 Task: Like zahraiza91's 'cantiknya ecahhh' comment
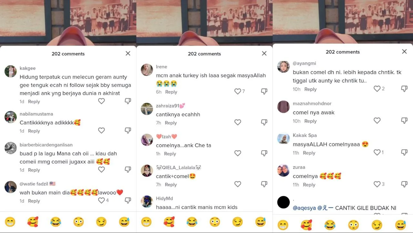238,122
